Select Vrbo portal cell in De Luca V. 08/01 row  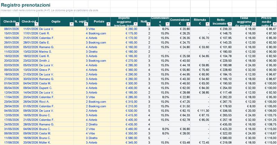point(99,29)
